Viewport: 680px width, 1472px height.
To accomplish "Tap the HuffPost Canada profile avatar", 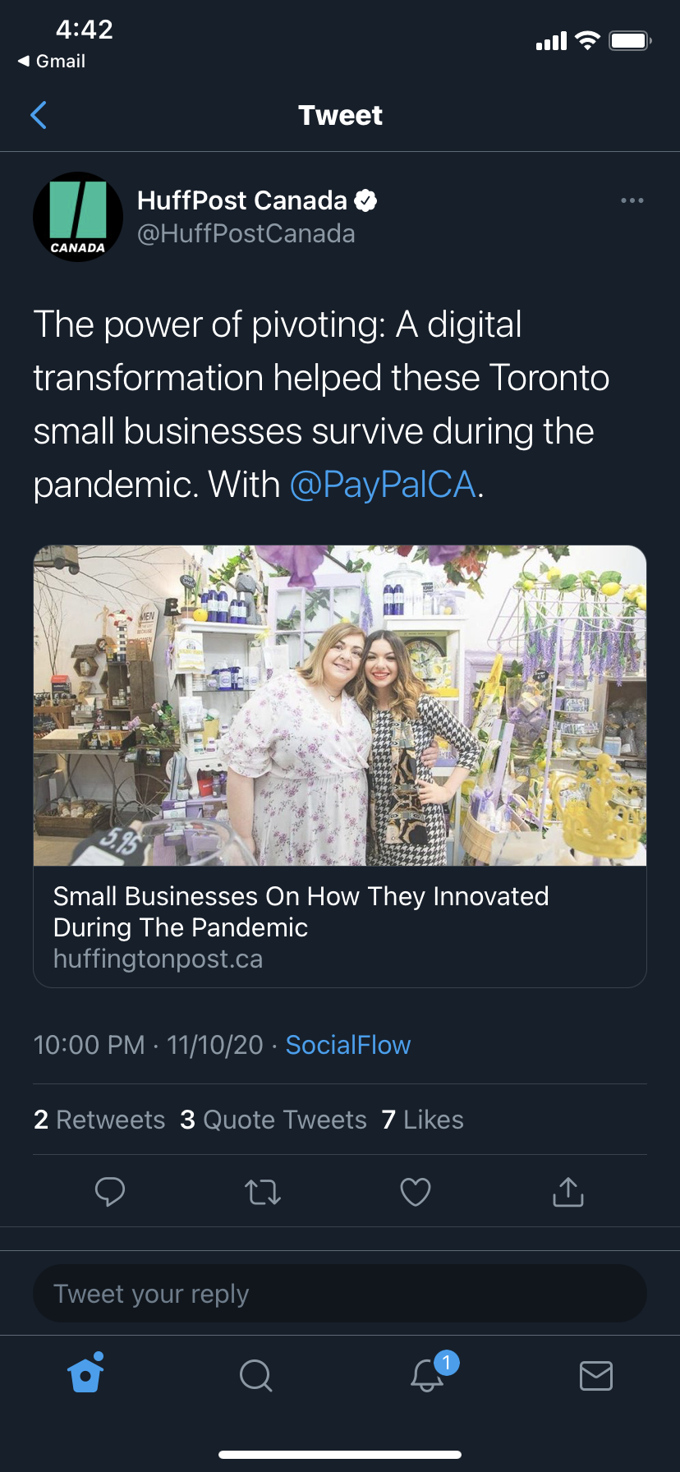I will (x=78, y=217).
